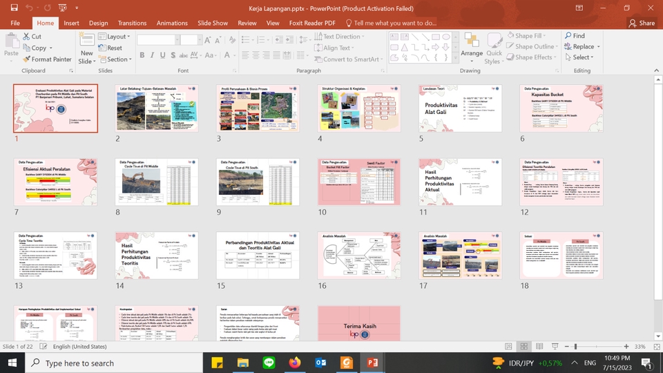Toggle Slide Sorter view button
The height and width of the screenshot is (373, 663).
(x=524, y=346)
